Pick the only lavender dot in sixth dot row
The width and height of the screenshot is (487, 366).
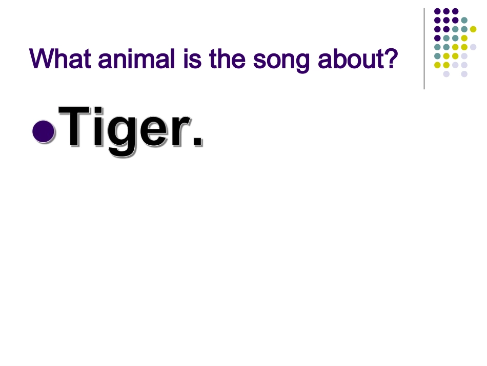464,56
